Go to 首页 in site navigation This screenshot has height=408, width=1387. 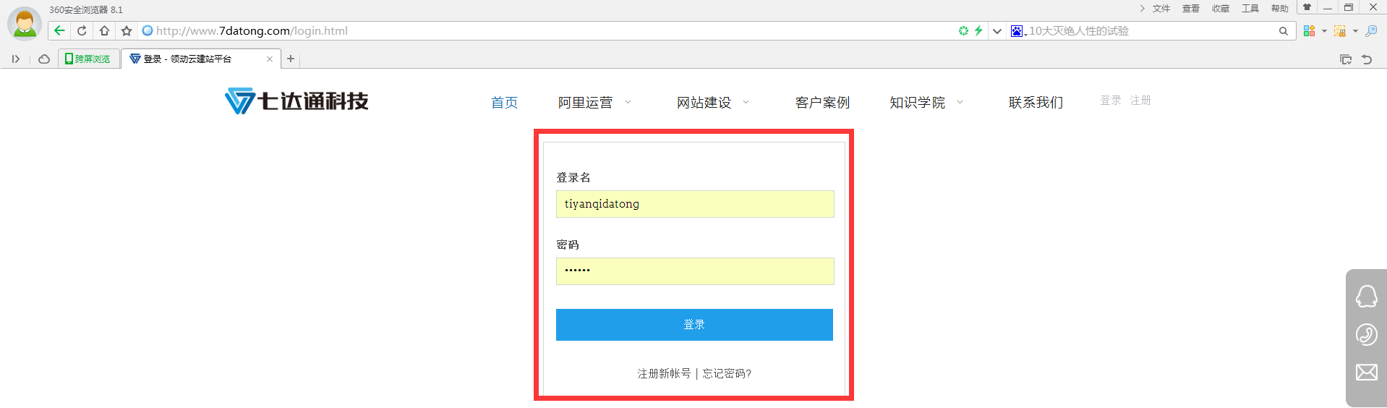pyautogui.click(x=504, y=103)
